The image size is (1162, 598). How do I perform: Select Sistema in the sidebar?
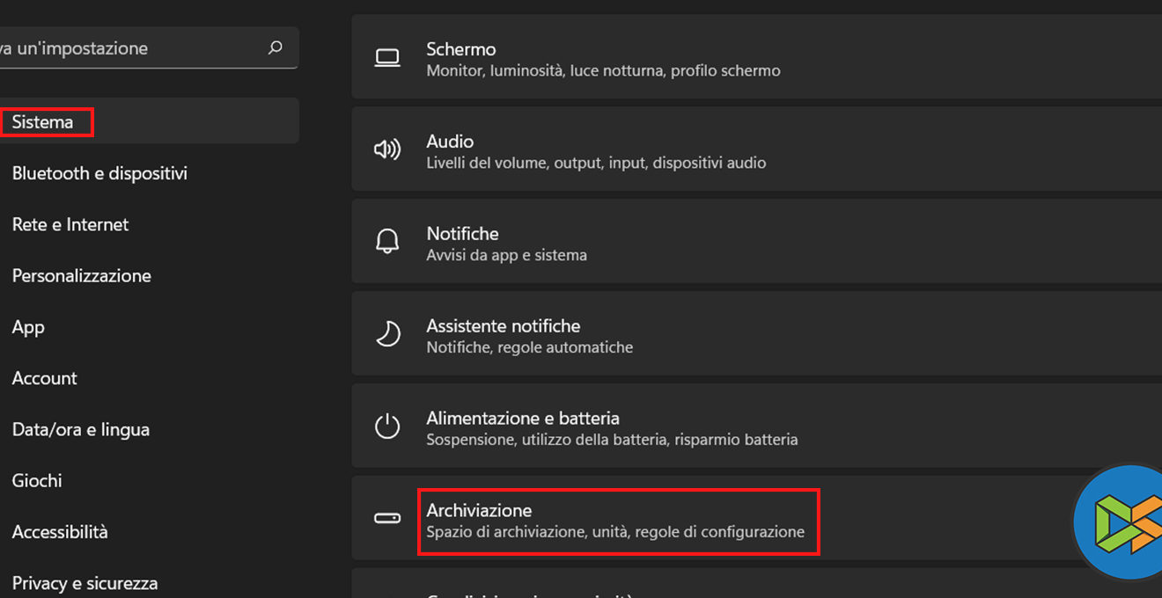[x=42, y=121]
